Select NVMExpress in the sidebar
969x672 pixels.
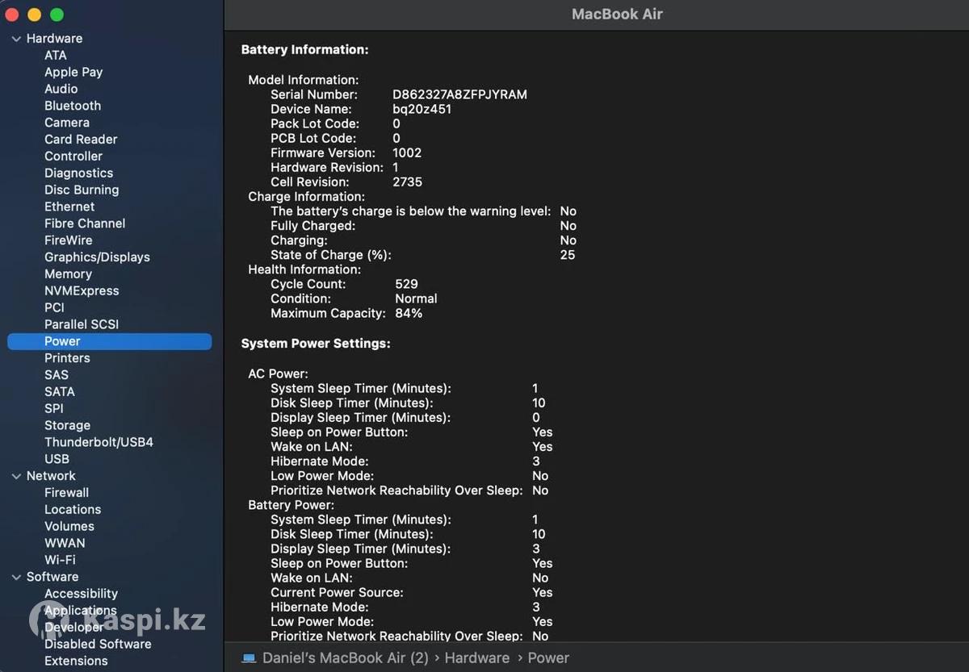tap(82, 291)
